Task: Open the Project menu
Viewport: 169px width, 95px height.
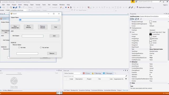Action: [x=14, y=5]
